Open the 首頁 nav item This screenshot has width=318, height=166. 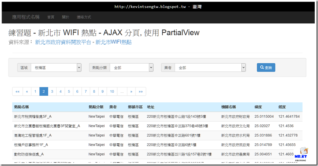[51, 17]
